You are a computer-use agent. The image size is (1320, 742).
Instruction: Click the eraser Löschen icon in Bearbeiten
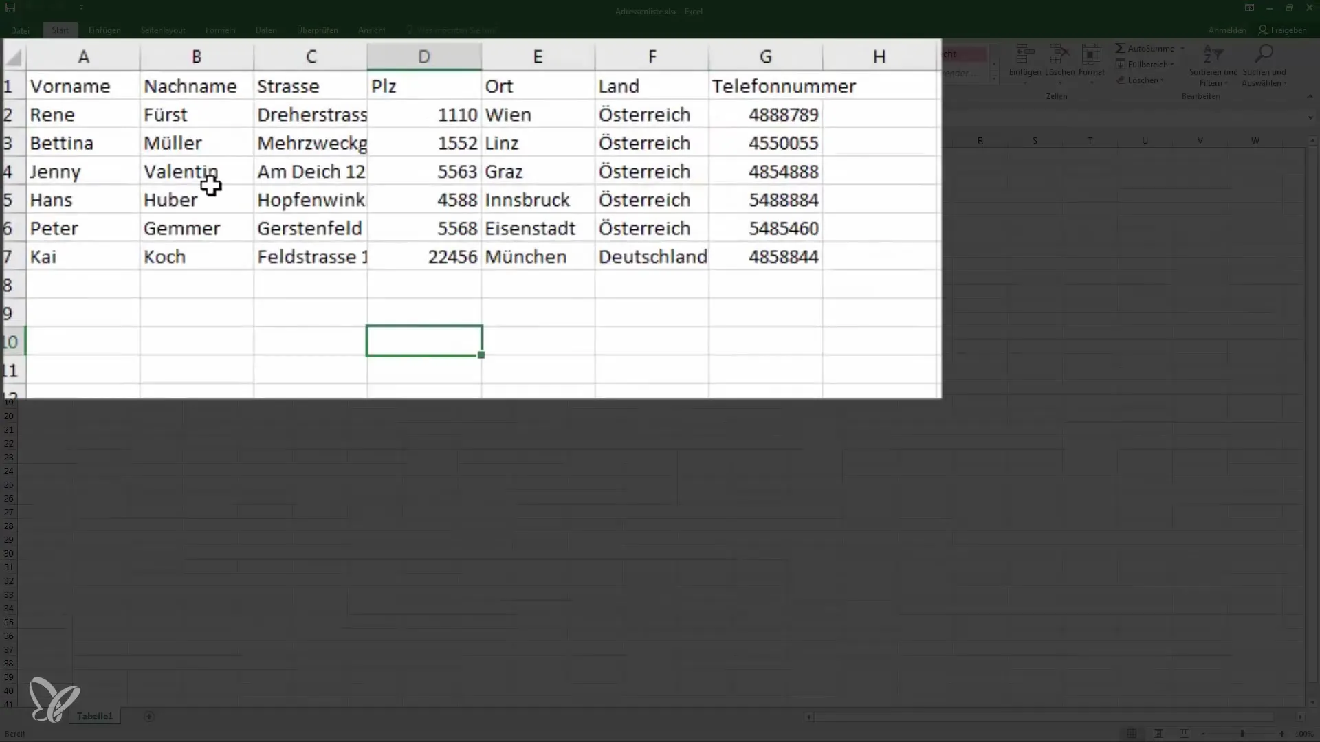click(1120, 80)
